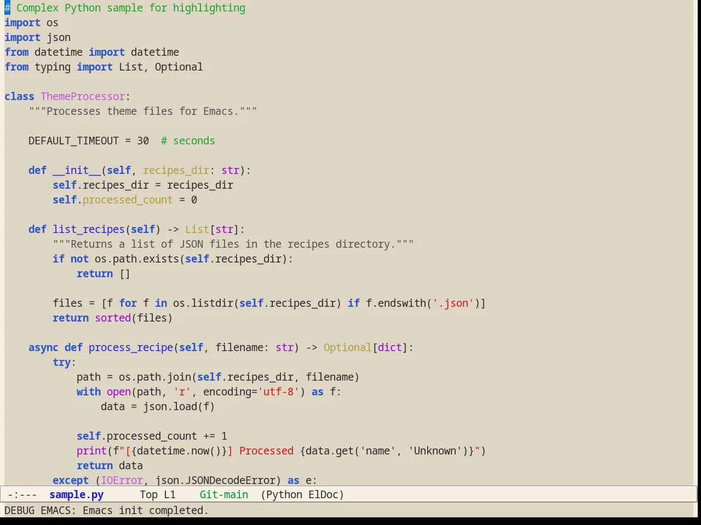Click the 'try' keyword
701x525 pixels.
[61, 363]
